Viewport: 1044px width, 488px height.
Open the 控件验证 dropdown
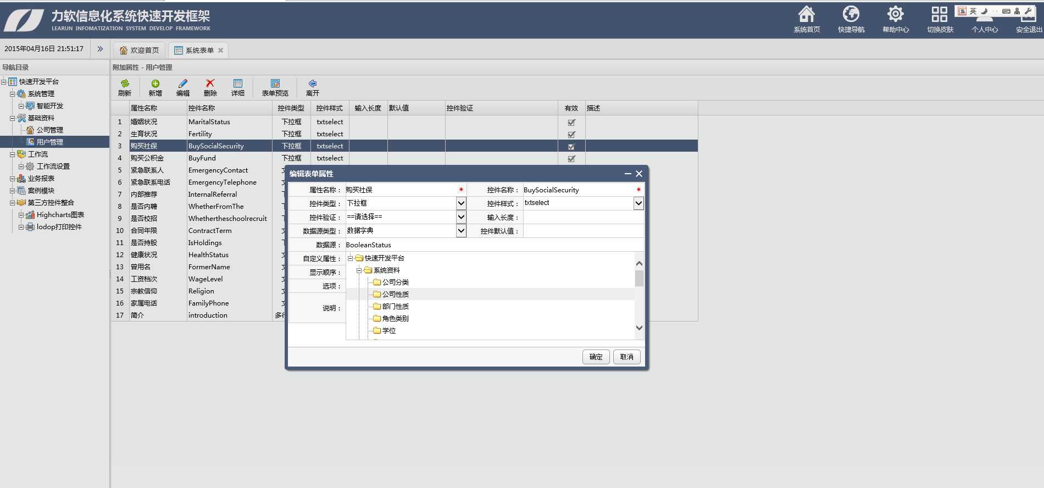click(461, 217)
